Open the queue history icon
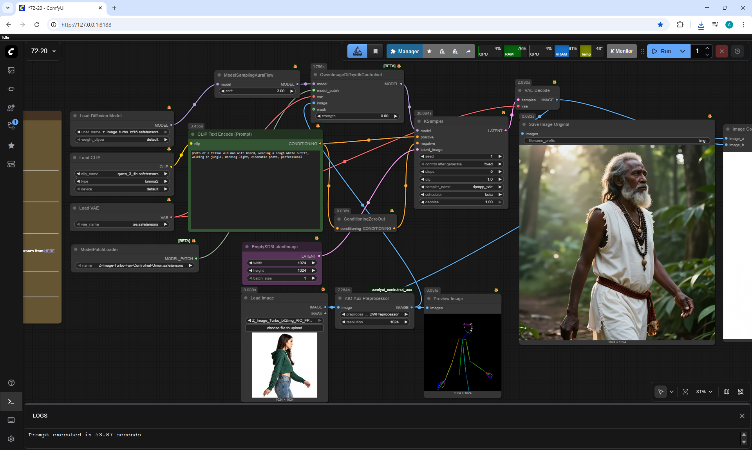752x450 pixels. pos(737,51)
